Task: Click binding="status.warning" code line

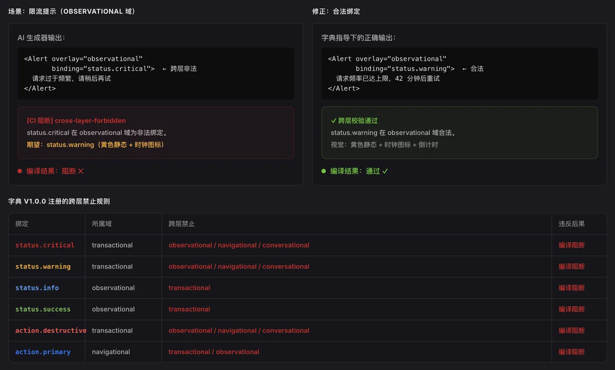Action: pos(405,68)
